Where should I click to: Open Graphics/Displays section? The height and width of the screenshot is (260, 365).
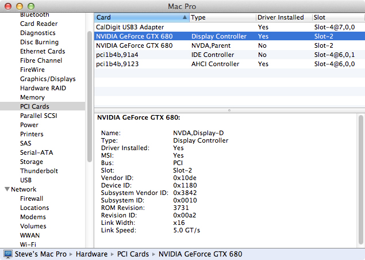[x=48, y=79]
